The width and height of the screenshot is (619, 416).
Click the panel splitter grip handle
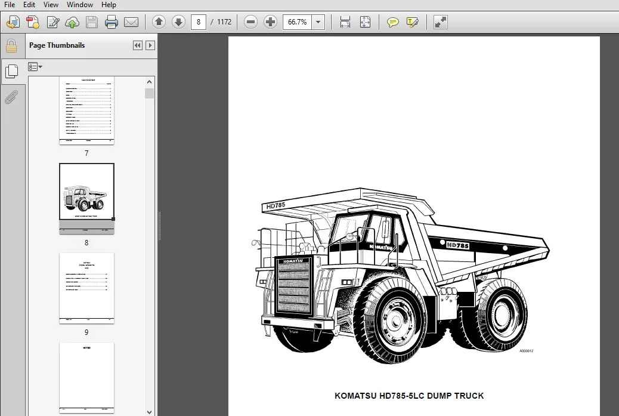click(x=159, y=226)
